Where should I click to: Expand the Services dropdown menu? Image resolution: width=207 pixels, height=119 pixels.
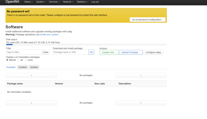(54, 2)
